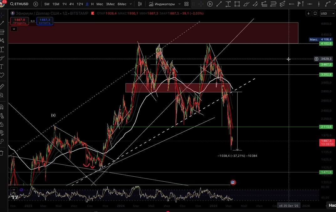
Task: Open the left sidebar patterns tool group
Action: coord(2,40)
